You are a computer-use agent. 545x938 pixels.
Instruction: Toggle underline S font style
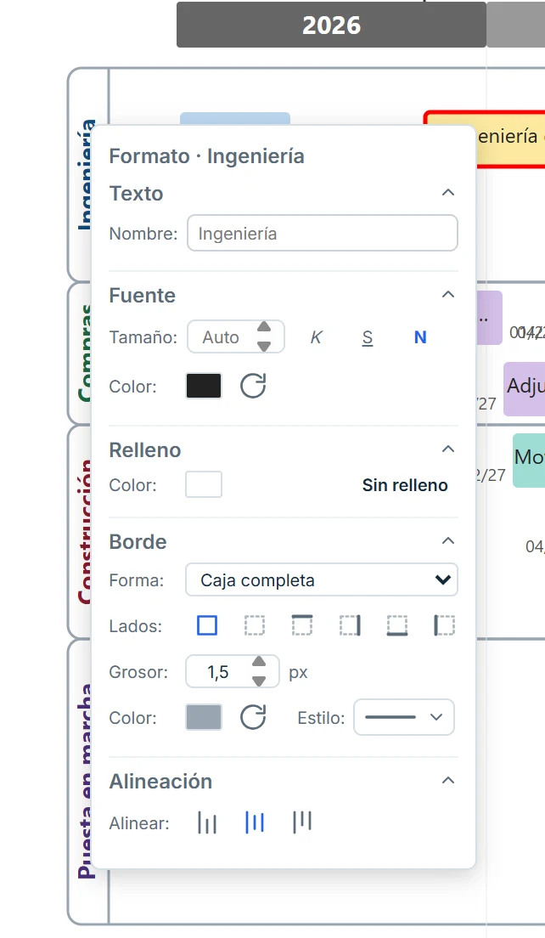click(x=368, y=337)
